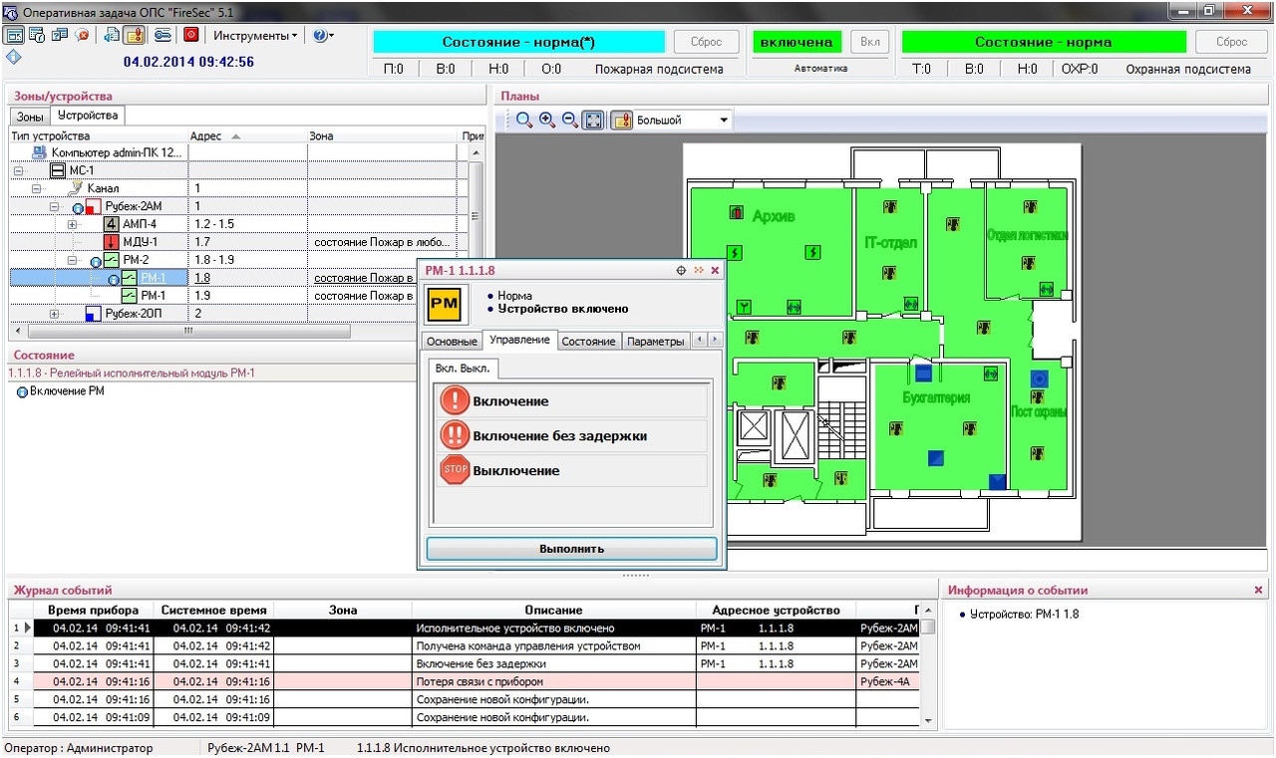
Task: Click the fit-to-window icon in Планы toolbar
Action: coord(593,121)
